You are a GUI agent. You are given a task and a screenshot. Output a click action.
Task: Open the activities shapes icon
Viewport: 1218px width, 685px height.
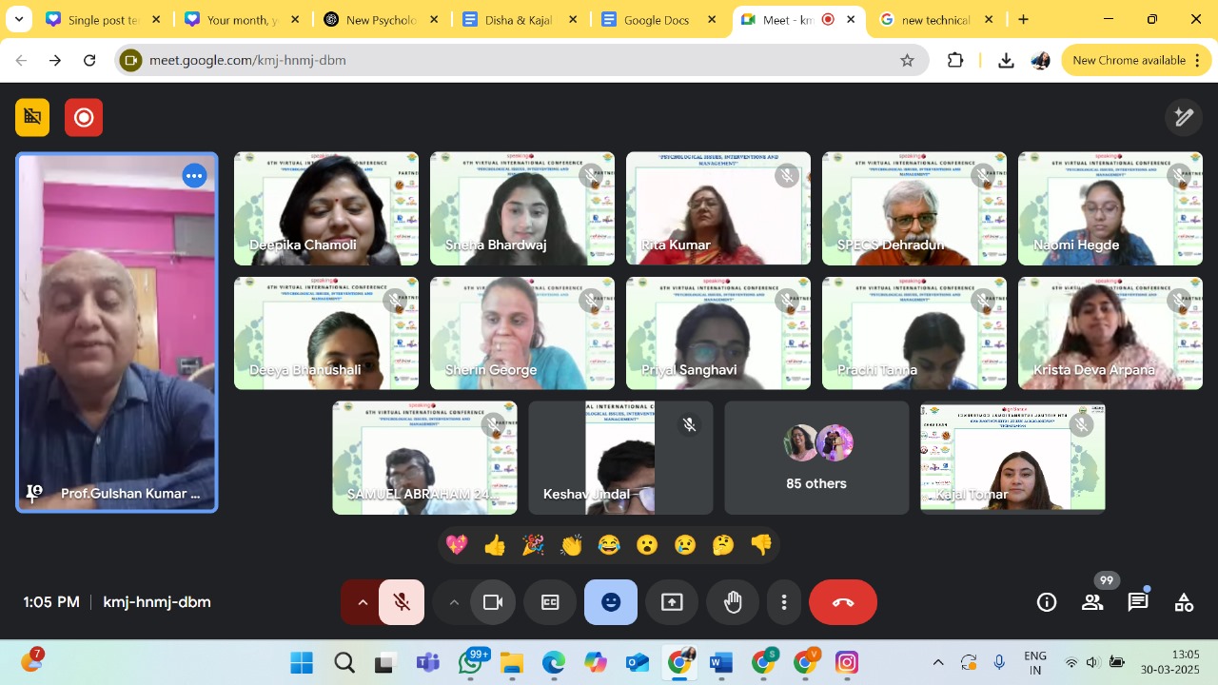[x=1184, y=602]
